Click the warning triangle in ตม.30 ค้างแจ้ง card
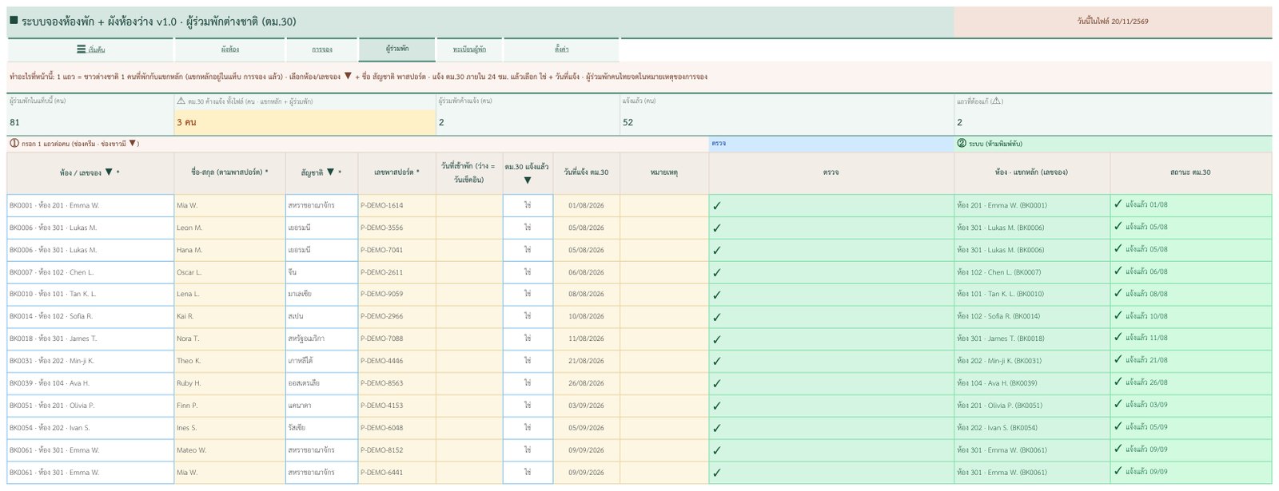 181,101
